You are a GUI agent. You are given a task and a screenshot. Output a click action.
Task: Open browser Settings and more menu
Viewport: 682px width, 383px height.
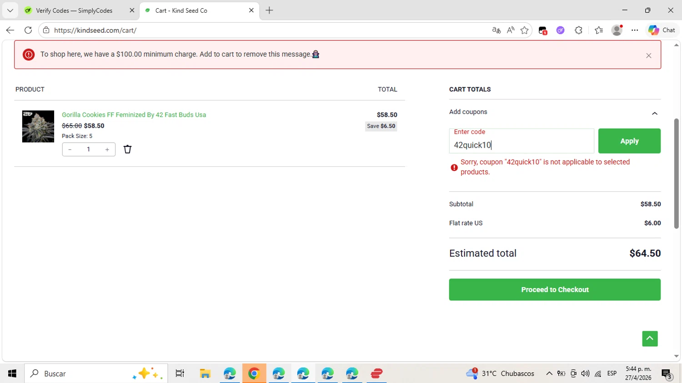635,30
